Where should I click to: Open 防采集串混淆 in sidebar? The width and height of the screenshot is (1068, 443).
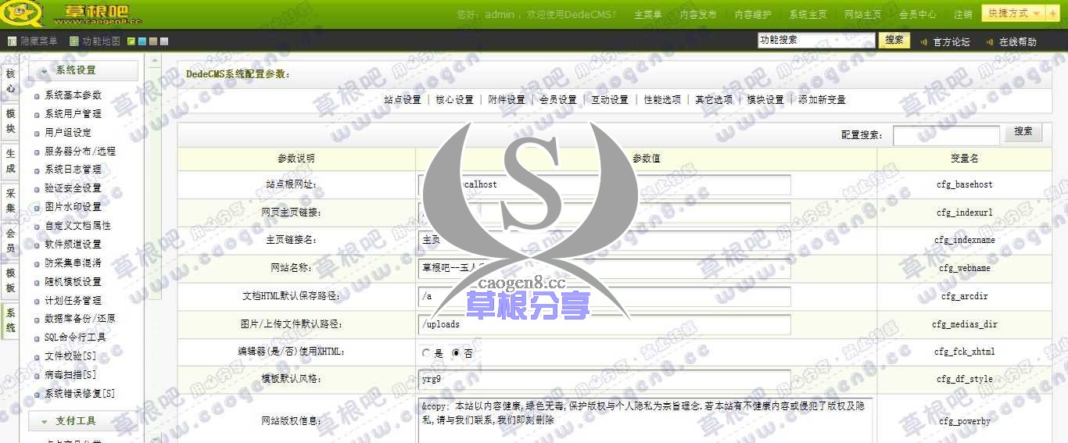(x=73, y=263)
